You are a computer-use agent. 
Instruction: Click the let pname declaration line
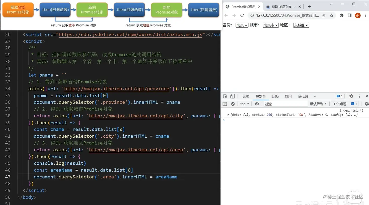(x=47, y=75)
